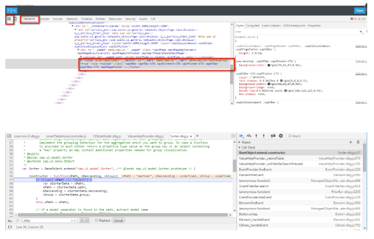Add a watch expression with plus icon
374x239 pixels.
[x=351, y=142]
